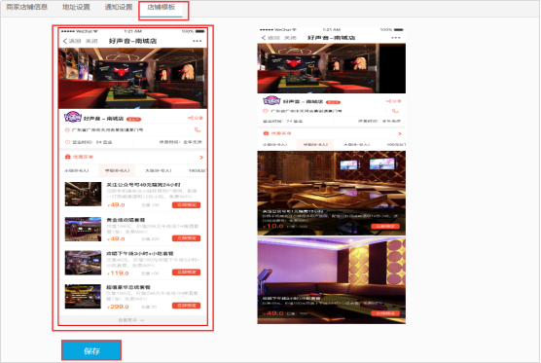Select the 店铺模板 tab
The height and width of the screenshot is (363, 541).
coord(162,7)
